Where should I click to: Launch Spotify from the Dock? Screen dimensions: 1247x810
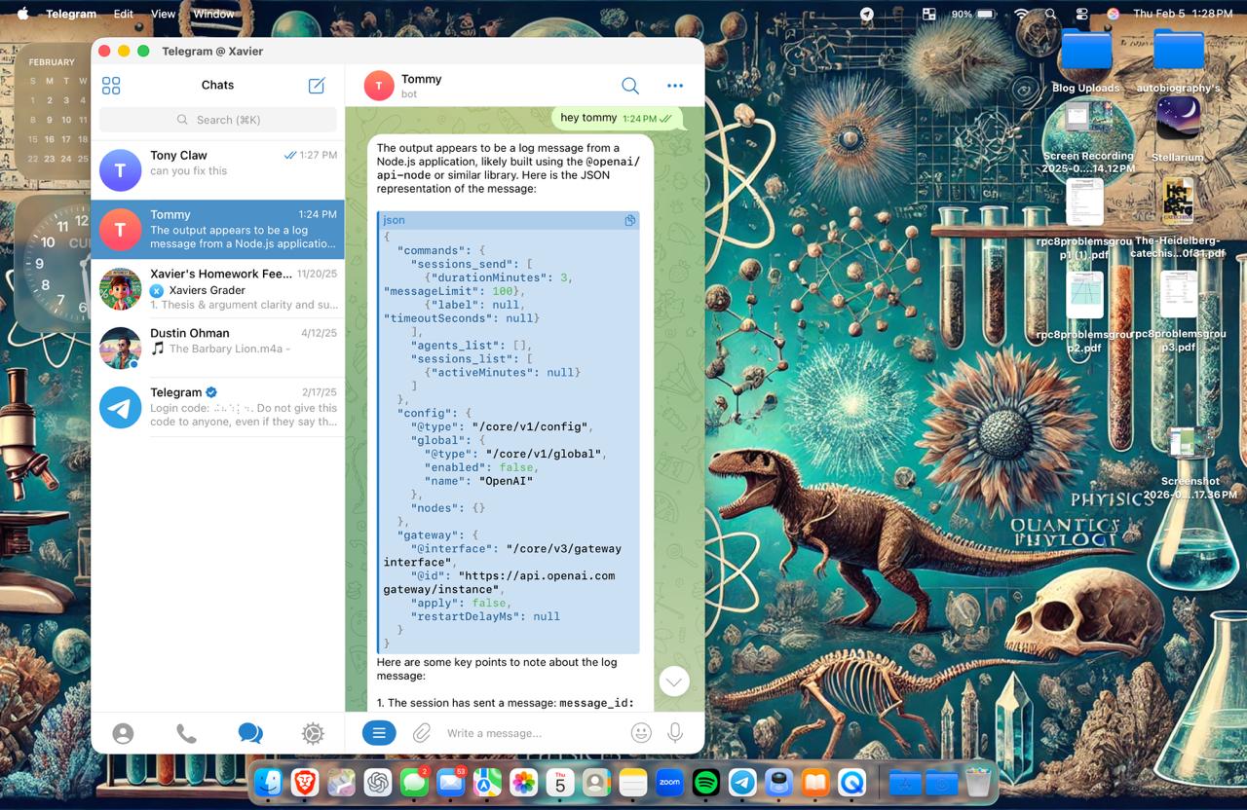point(705,782)
